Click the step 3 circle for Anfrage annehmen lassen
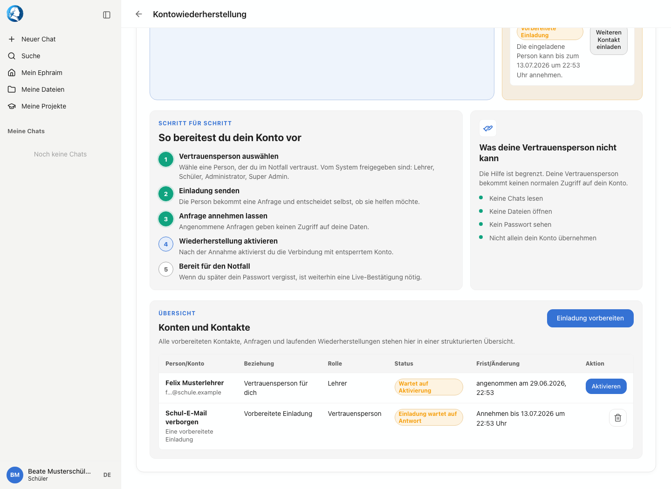Image resolution: width=671 pixels, height=489 pixels. click(166, 219)
